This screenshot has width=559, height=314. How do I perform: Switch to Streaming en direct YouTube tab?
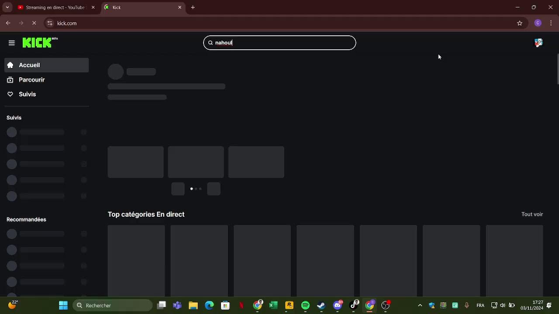pos(55,7)
